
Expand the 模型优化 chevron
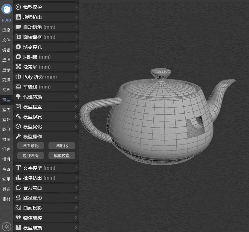(76, 127)
